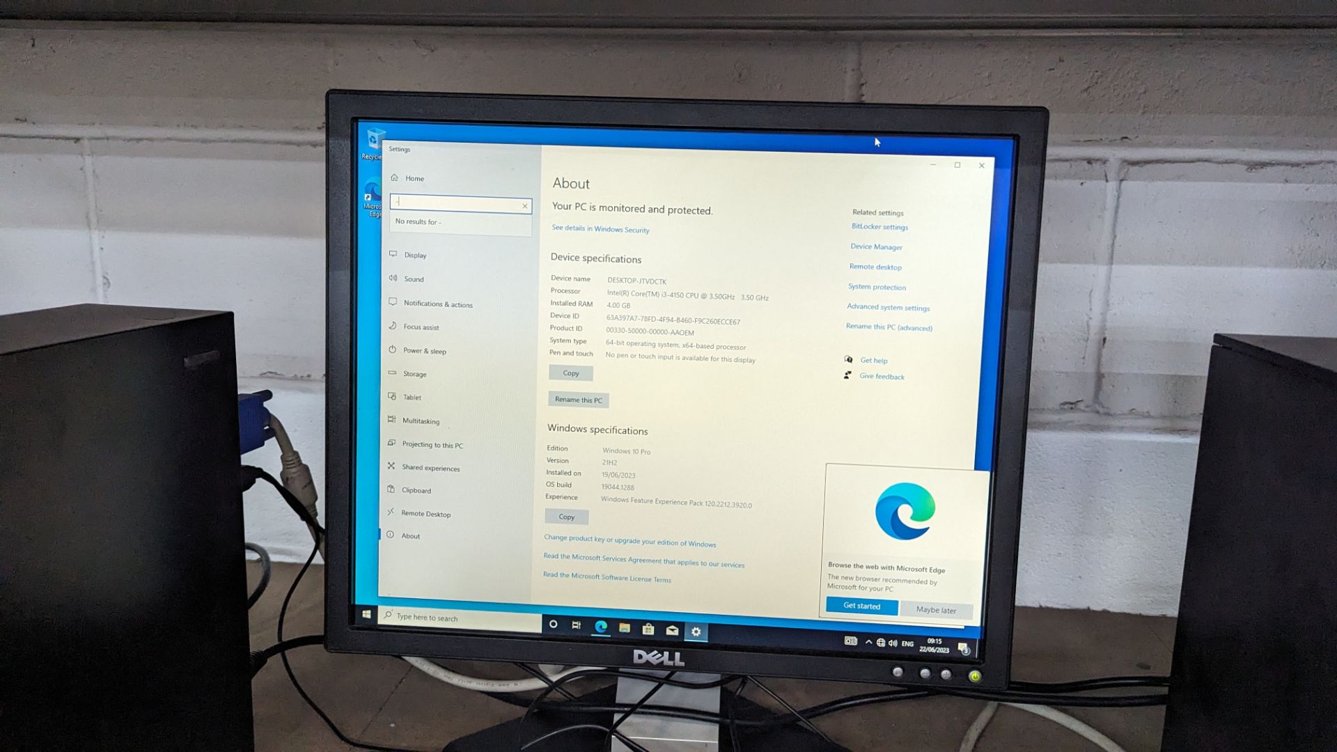The width and height of the screenshot is (1337, 752).
Task: Click Rename this PC button
Action: point(579,400)
